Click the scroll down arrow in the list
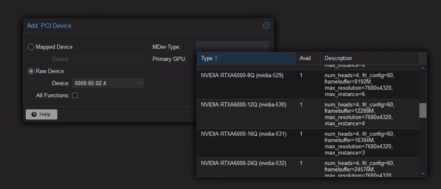Viewport: 441px width, 189px height. tap(423, 173)
